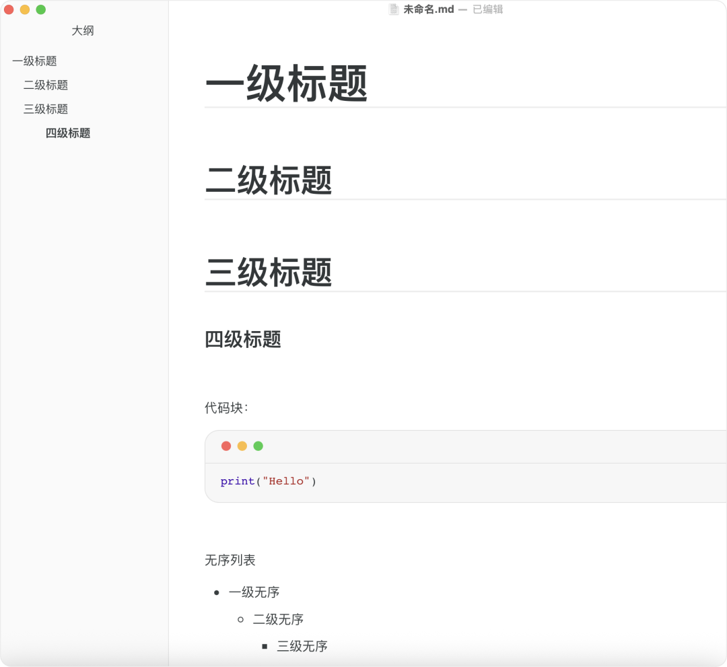Select 三级标题 in the outline sidebar
727x667 pixels.
[x=46, y=108]
